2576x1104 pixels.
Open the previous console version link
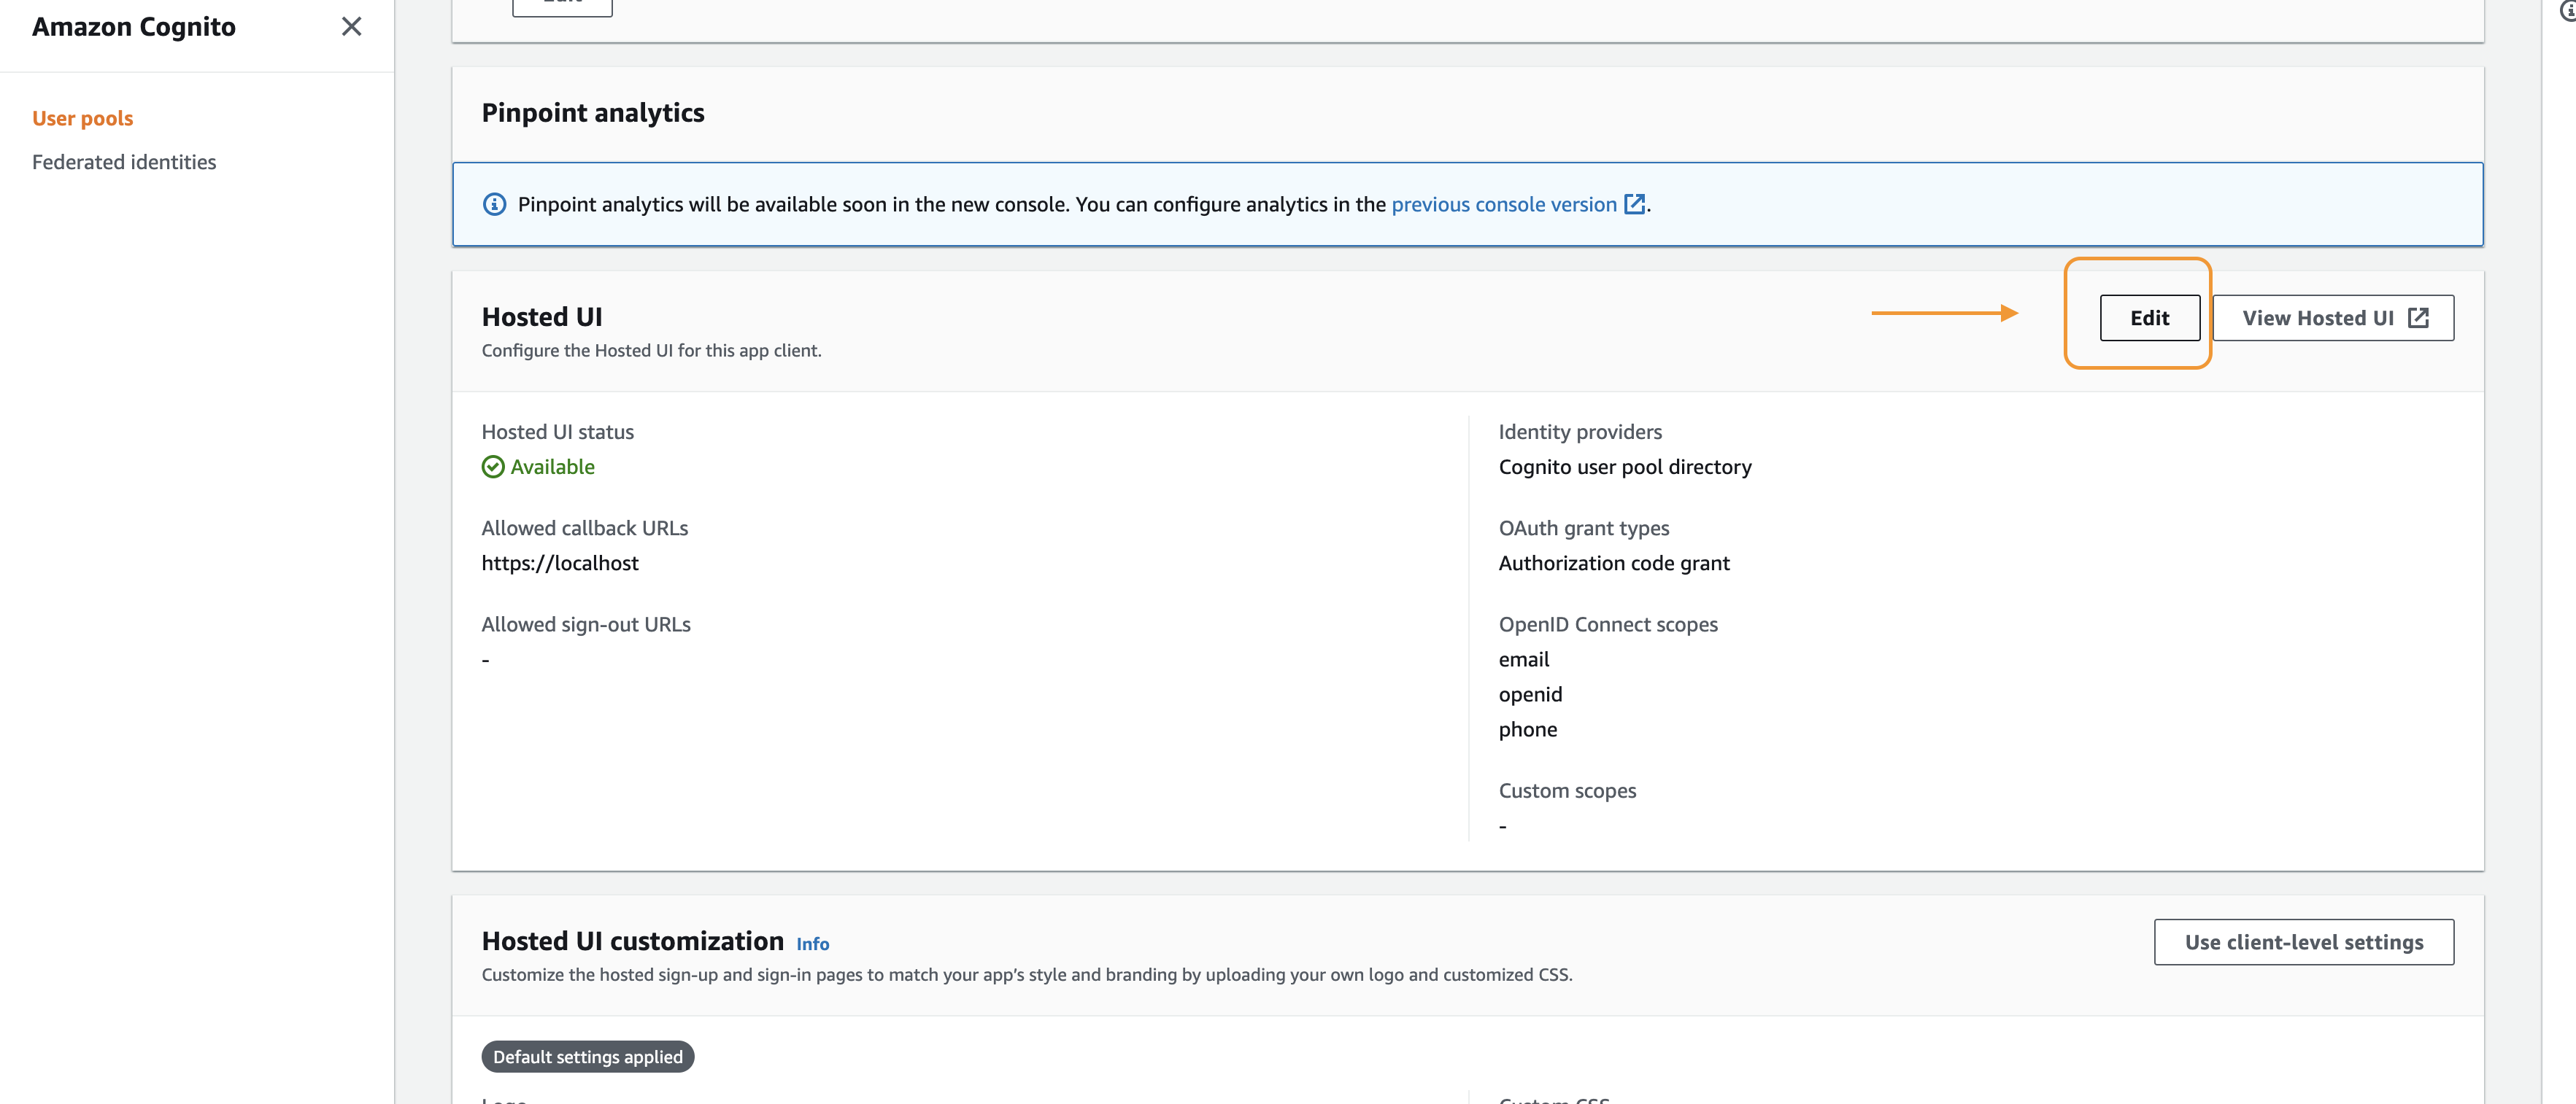click(x=1503, y=205)
